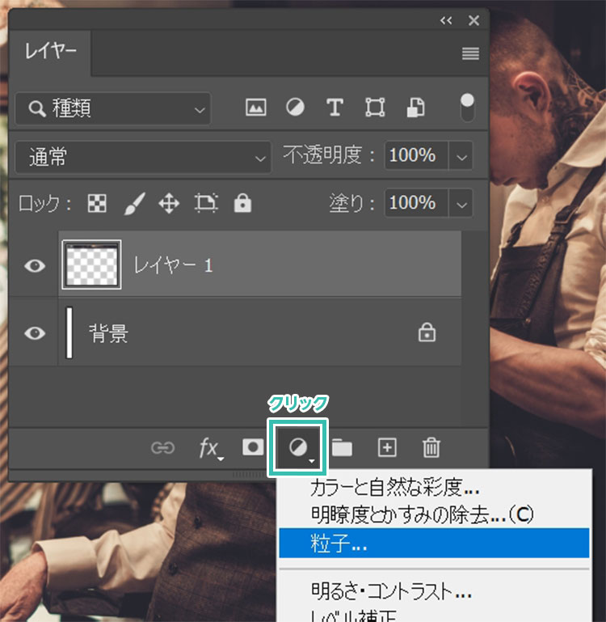Screen dimensions: 606x622
Task: Filter layers by smart objects icon
Action: (416, 108)
